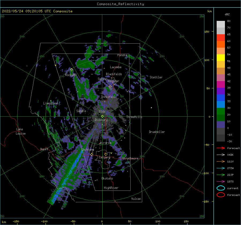Click the Drumheller city label

[x=157, y=132]
